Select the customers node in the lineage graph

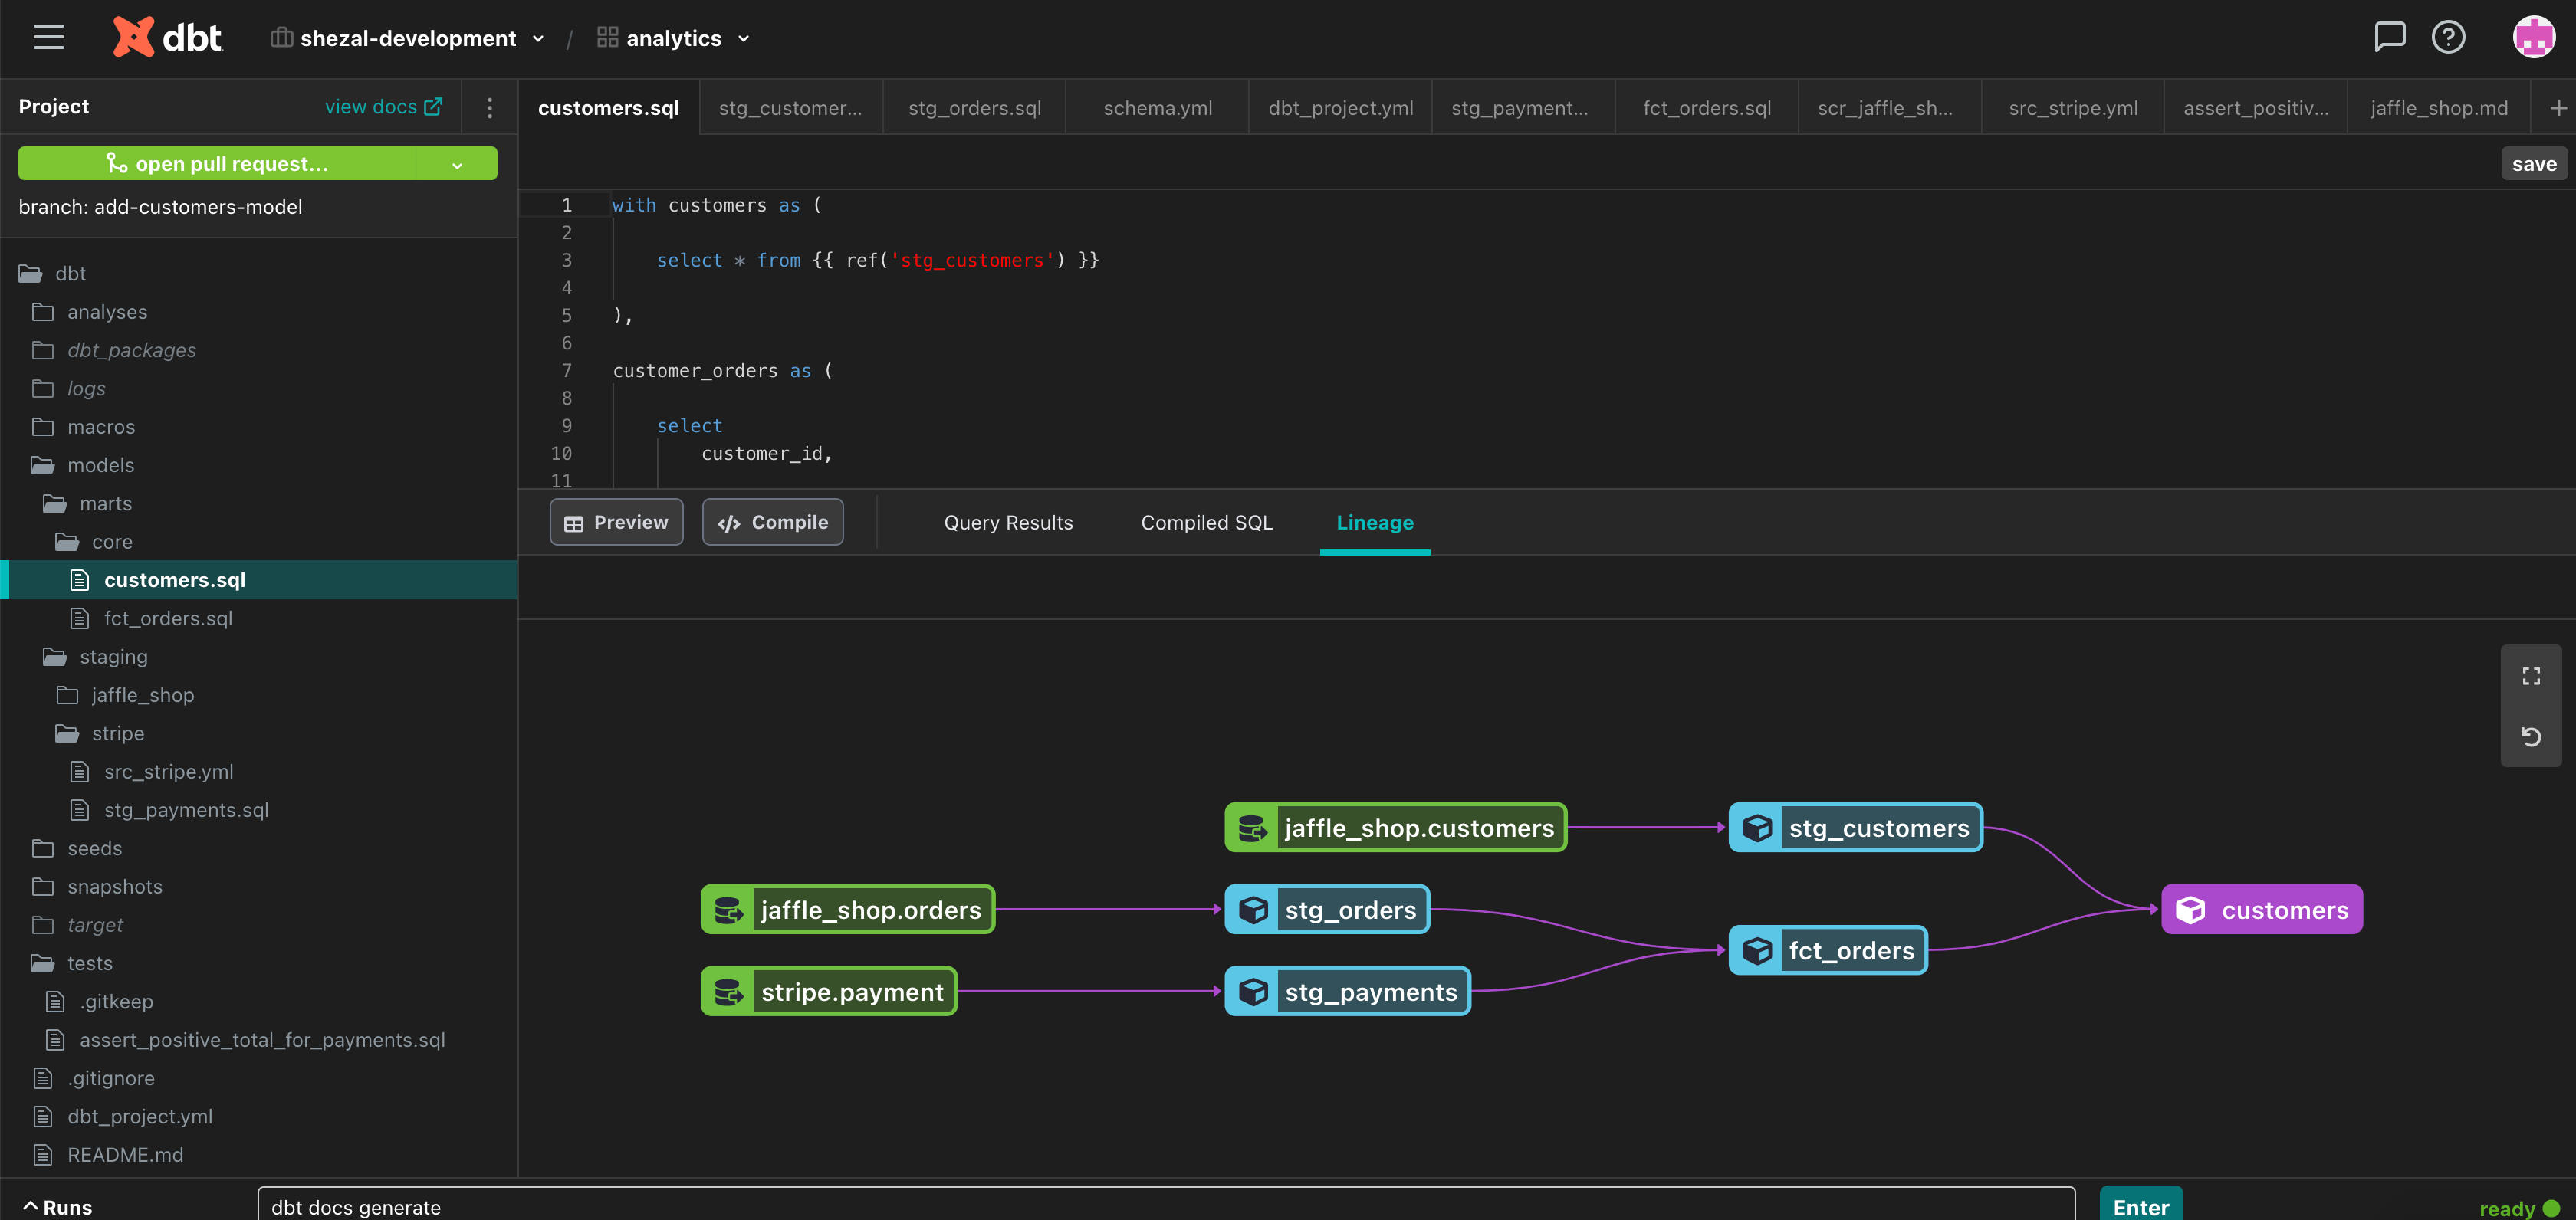pyautogui.click(x=2261, y=910)
